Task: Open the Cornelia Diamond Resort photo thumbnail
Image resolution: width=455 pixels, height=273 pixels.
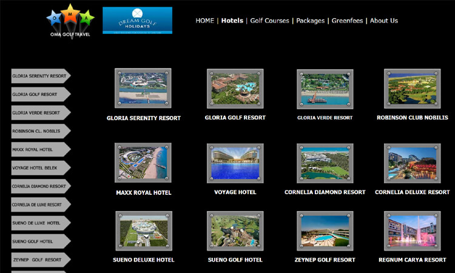Action: 325,163
